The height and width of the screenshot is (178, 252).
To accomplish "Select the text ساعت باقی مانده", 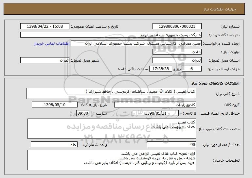I will 133,69.
